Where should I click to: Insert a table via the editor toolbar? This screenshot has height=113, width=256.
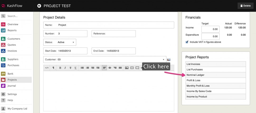coord(137,68)
